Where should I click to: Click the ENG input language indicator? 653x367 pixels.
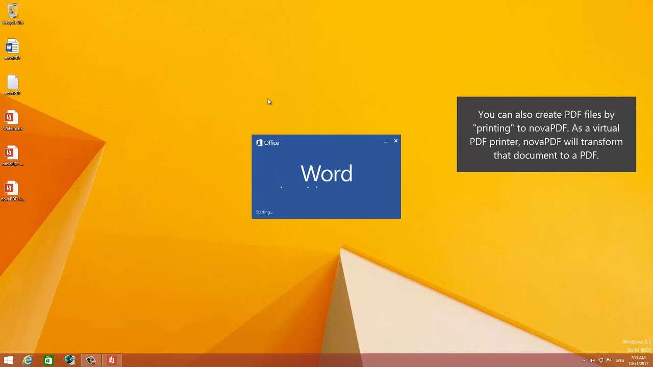click(x=620, y=361)
